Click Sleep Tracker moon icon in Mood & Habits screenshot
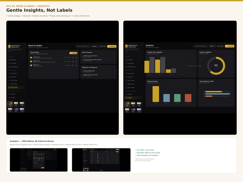The width and height of the screenshot is (243, 182). coord(9,84)
